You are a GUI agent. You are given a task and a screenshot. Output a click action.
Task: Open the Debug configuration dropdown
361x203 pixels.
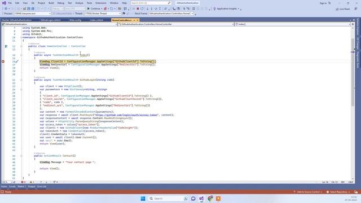(58, 9)
